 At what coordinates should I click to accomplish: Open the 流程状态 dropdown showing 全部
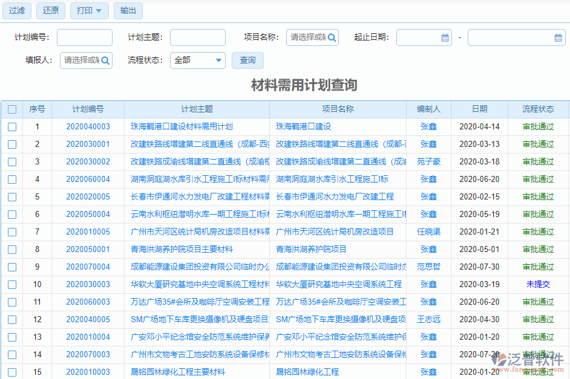tap(197, 60)
